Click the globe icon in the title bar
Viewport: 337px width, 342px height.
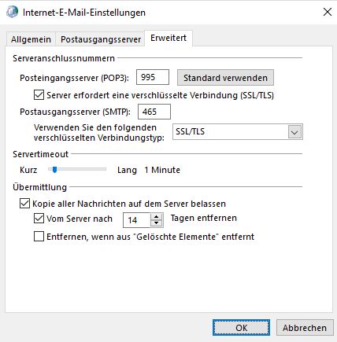click(x=12, y=12)
